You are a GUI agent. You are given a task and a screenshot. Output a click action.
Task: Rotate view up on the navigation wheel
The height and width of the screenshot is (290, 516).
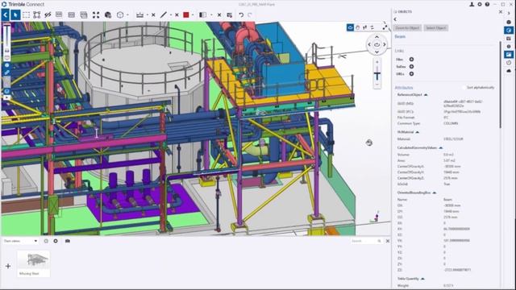377,37
